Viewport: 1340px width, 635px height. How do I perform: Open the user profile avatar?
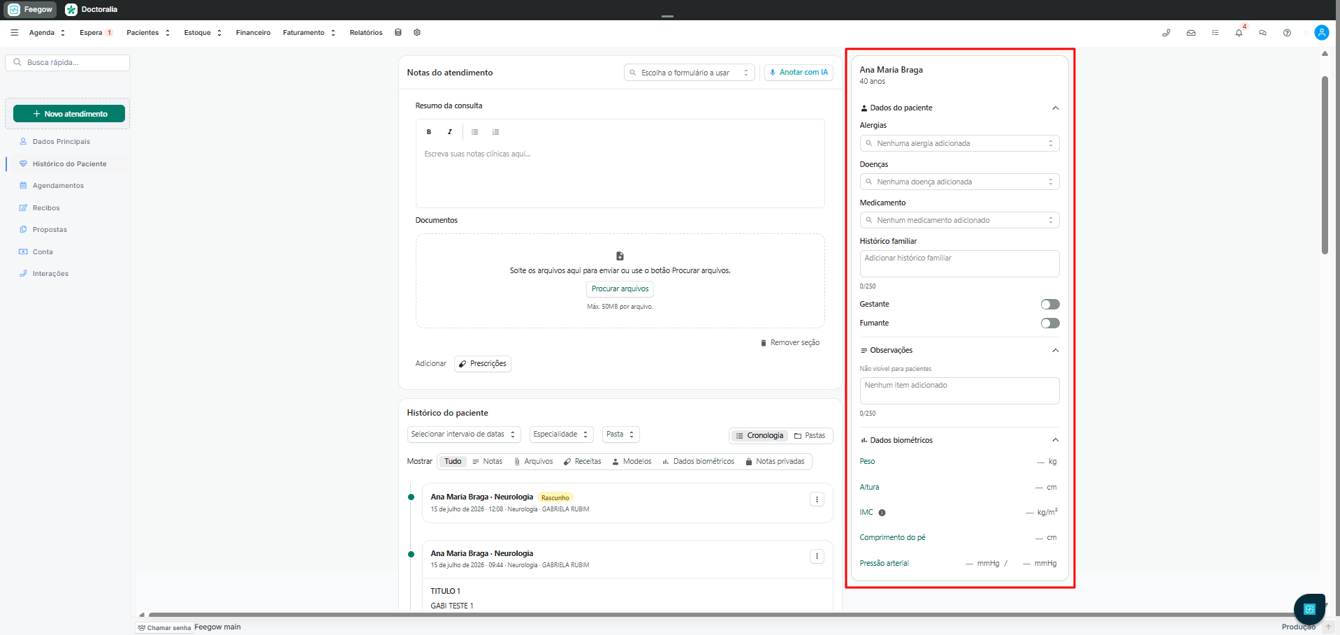pos(1322,33)
